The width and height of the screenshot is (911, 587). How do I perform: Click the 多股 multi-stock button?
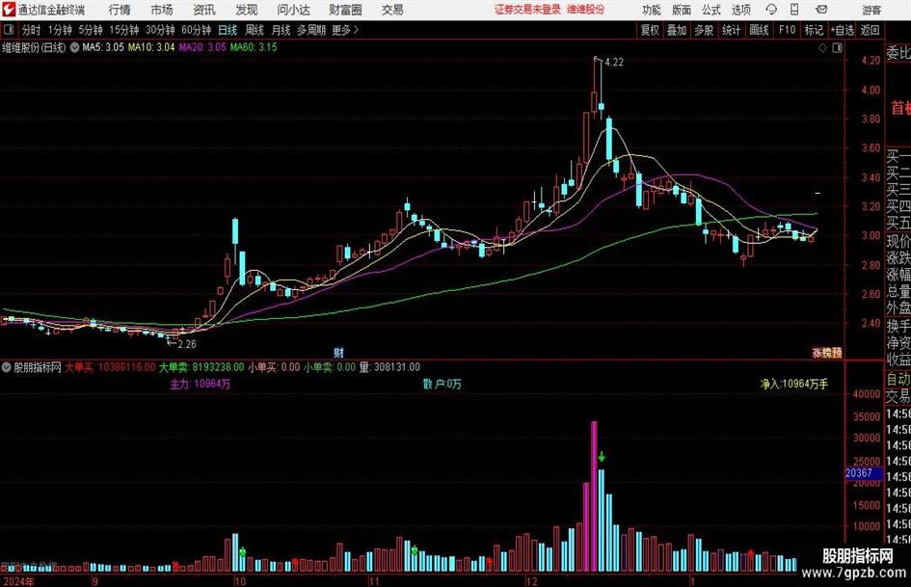[x=704, y=30]
